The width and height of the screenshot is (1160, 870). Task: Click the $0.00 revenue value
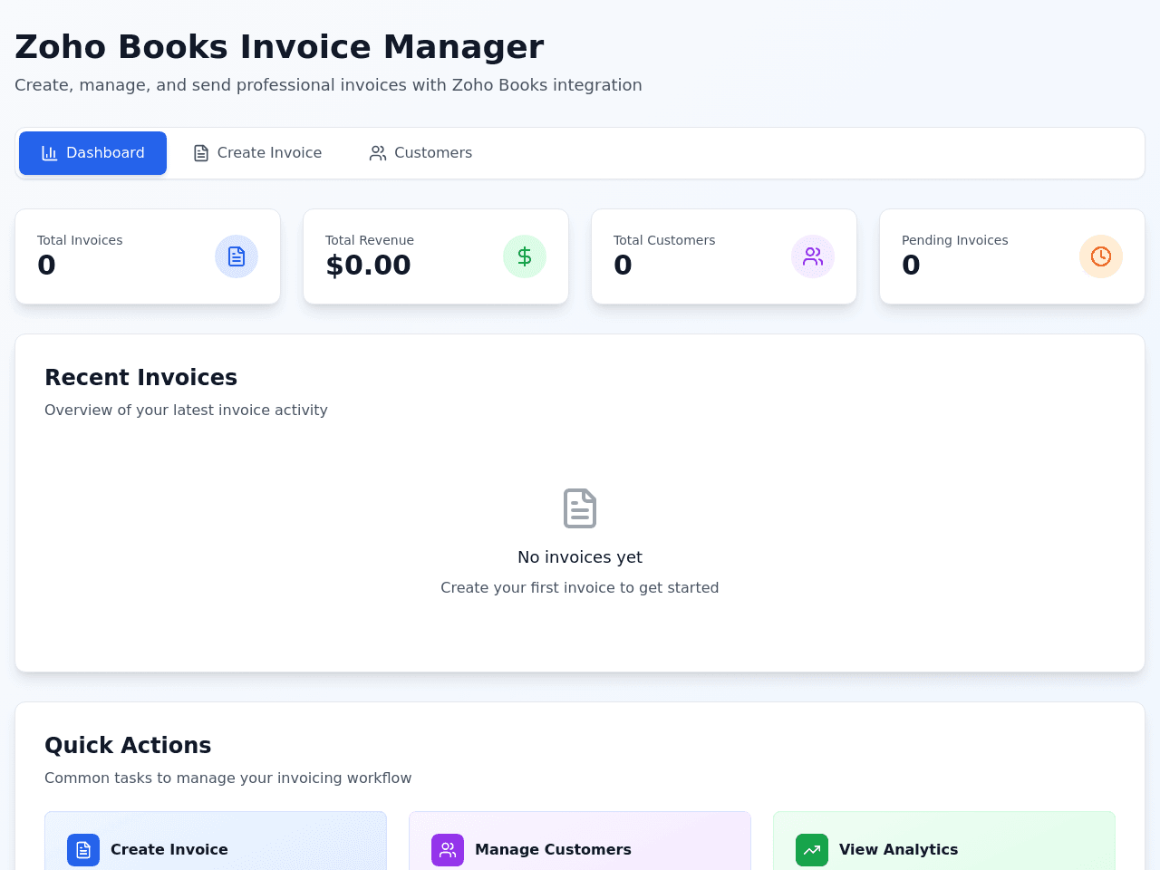(368, 265)
